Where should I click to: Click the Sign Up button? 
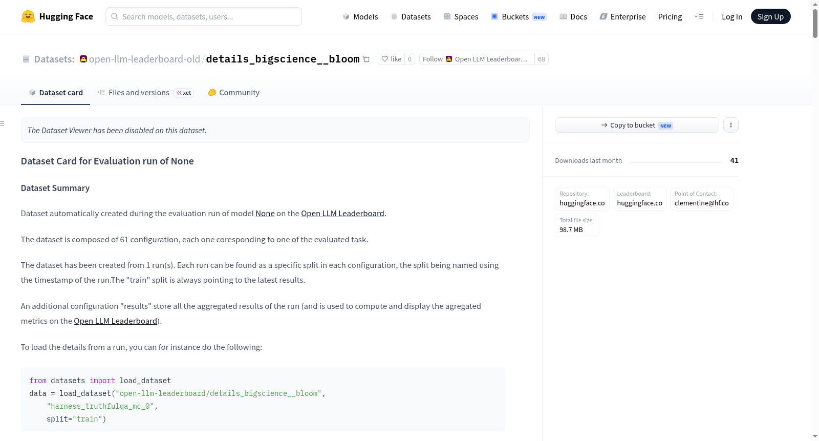pos(770,16)
